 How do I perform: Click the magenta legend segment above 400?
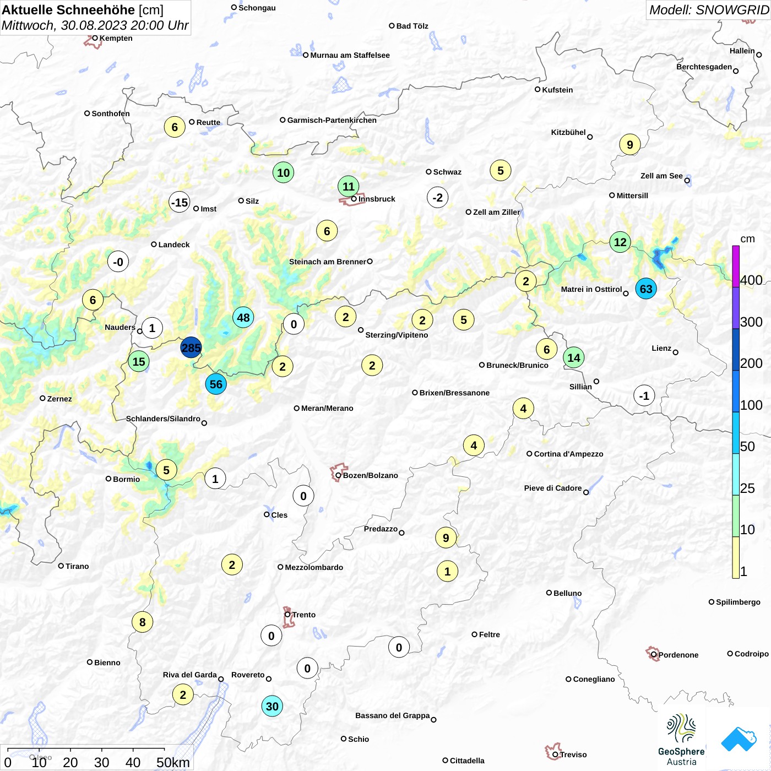736,267
